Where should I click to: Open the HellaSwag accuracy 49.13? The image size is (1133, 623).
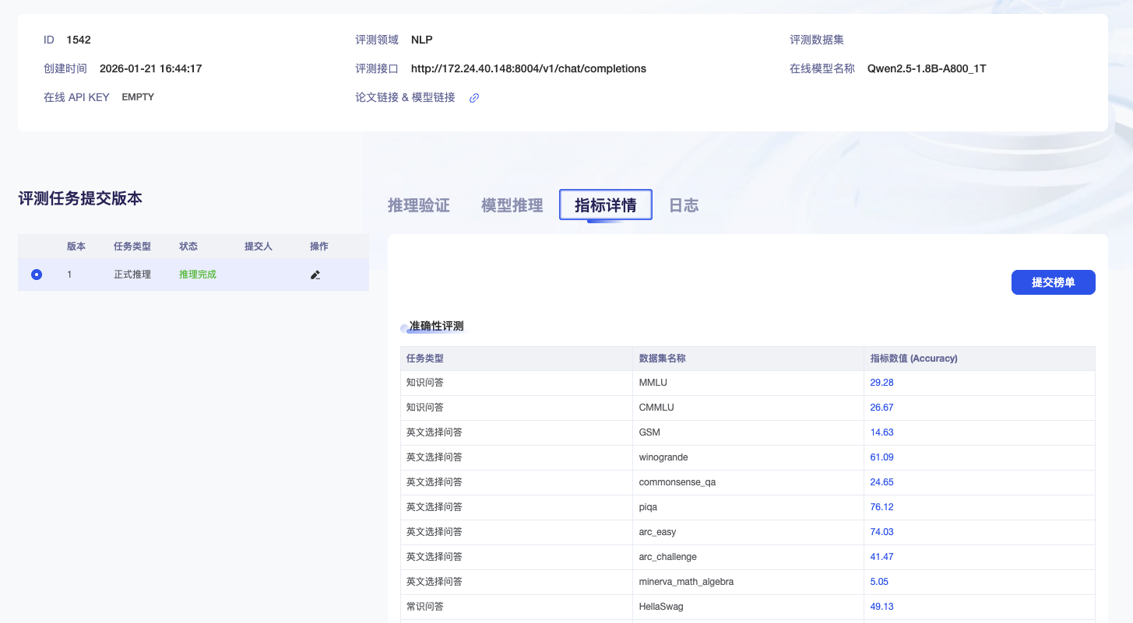click(881, 606)
